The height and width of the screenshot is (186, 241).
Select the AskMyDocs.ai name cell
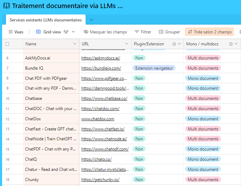[51, 58]
